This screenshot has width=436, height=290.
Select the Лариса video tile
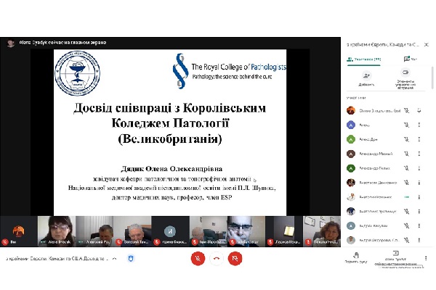pos(284,231)
